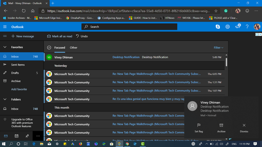Image resolution: width=262 pixels, height=147 pixels.
Task: Open Action Center notifications icon
Action: pyautogui.click(x=255, y=144)
